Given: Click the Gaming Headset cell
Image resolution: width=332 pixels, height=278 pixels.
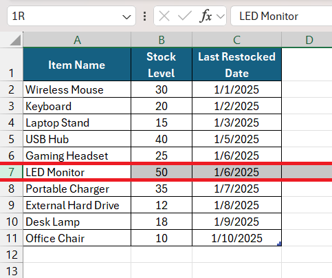Looking at the screenshot, I should coord(77,156).
